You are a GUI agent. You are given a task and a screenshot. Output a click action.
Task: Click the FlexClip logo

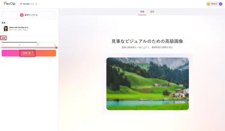click(x=10, y=4)
